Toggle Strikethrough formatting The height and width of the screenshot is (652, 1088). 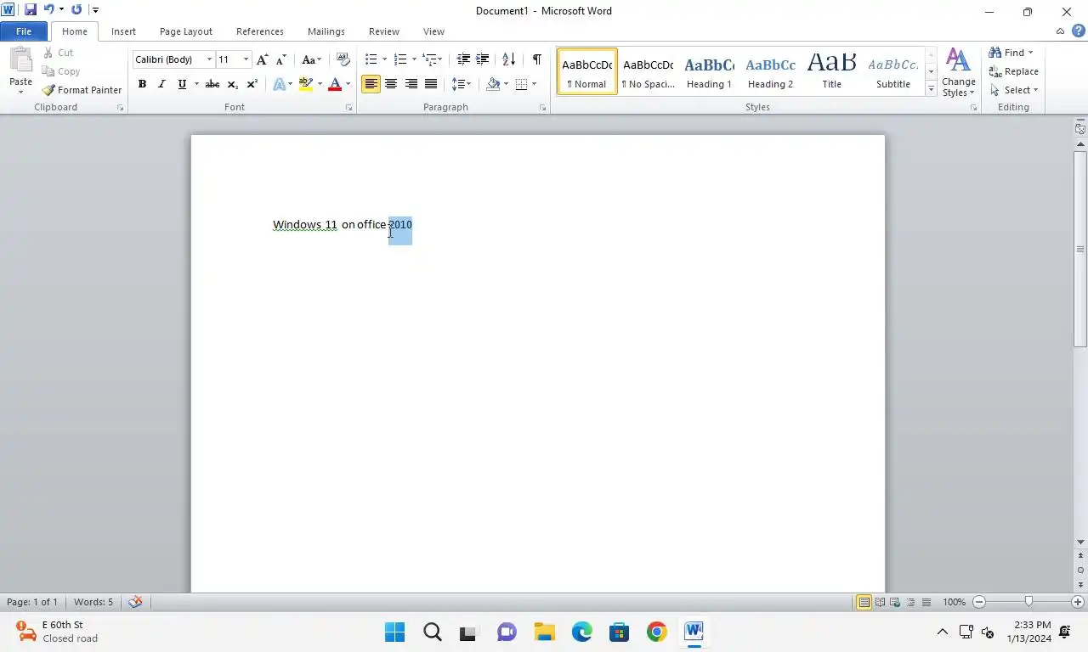click(212, 84)
